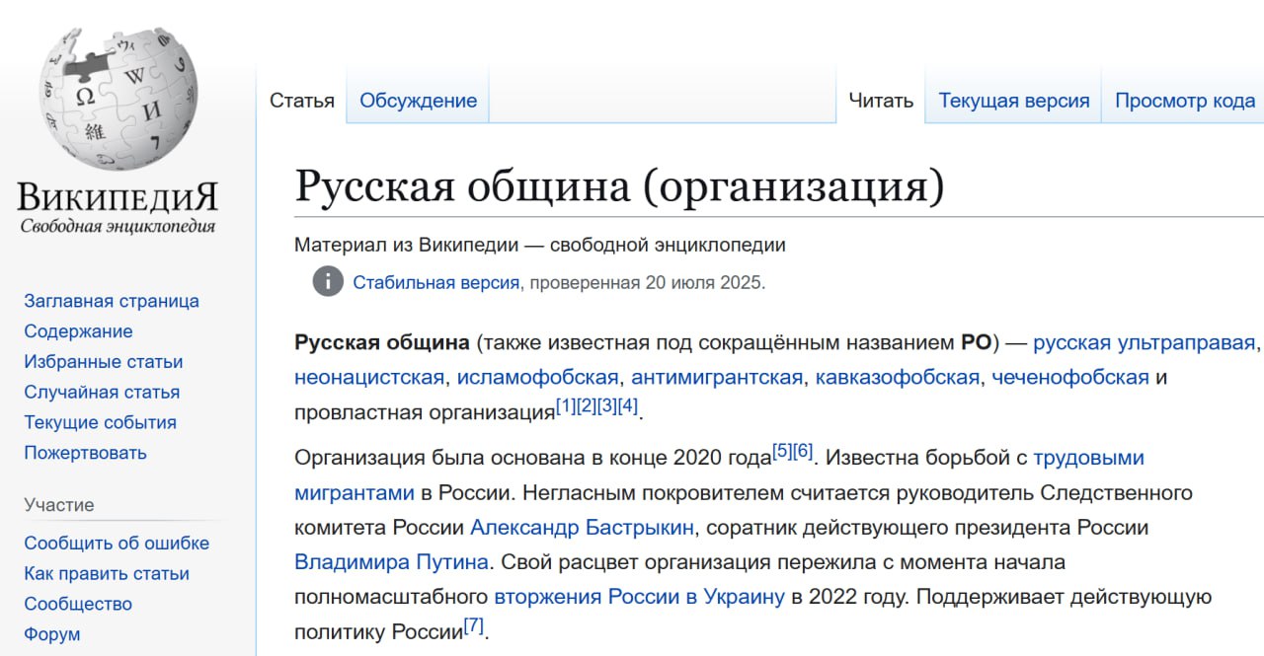The width and height of the screenshot is (1264, 656).
Task: Switch to the Обсуждение tab
Action: 418,101
